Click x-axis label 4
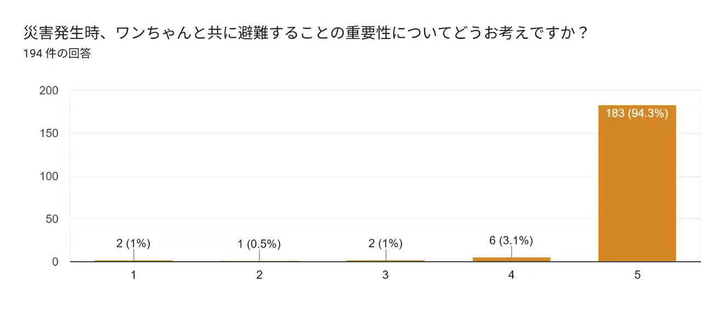701x333 pixels. 511,275
